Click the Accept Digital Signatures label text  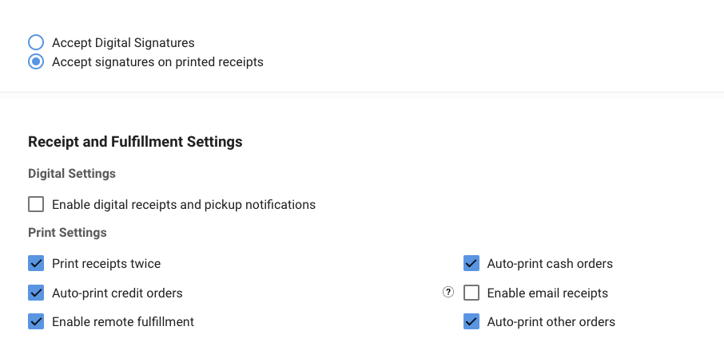coord(123,43)
